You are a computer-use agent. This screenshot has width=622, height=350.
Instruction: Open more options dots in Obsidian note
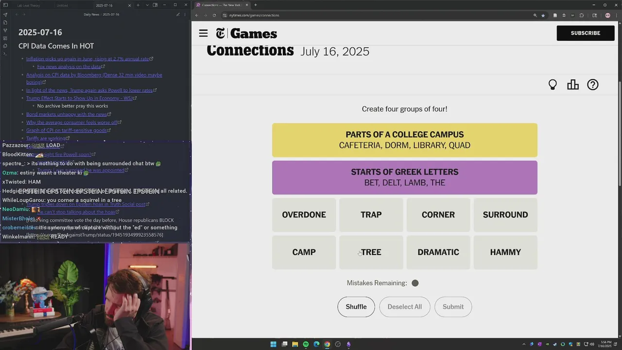point(185,15)
